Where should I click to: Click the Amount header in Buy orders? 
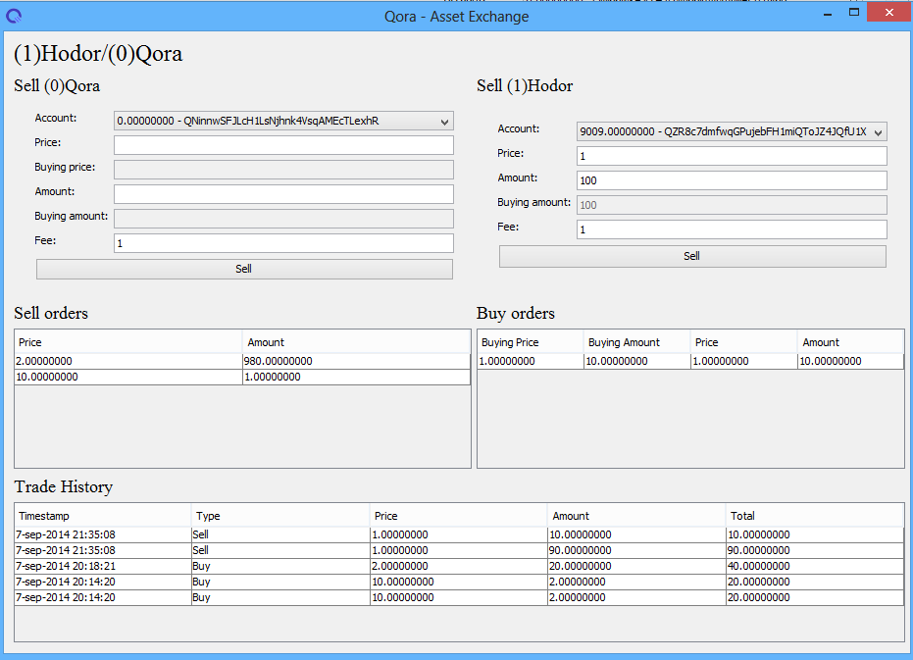click(x=850, y=342)
